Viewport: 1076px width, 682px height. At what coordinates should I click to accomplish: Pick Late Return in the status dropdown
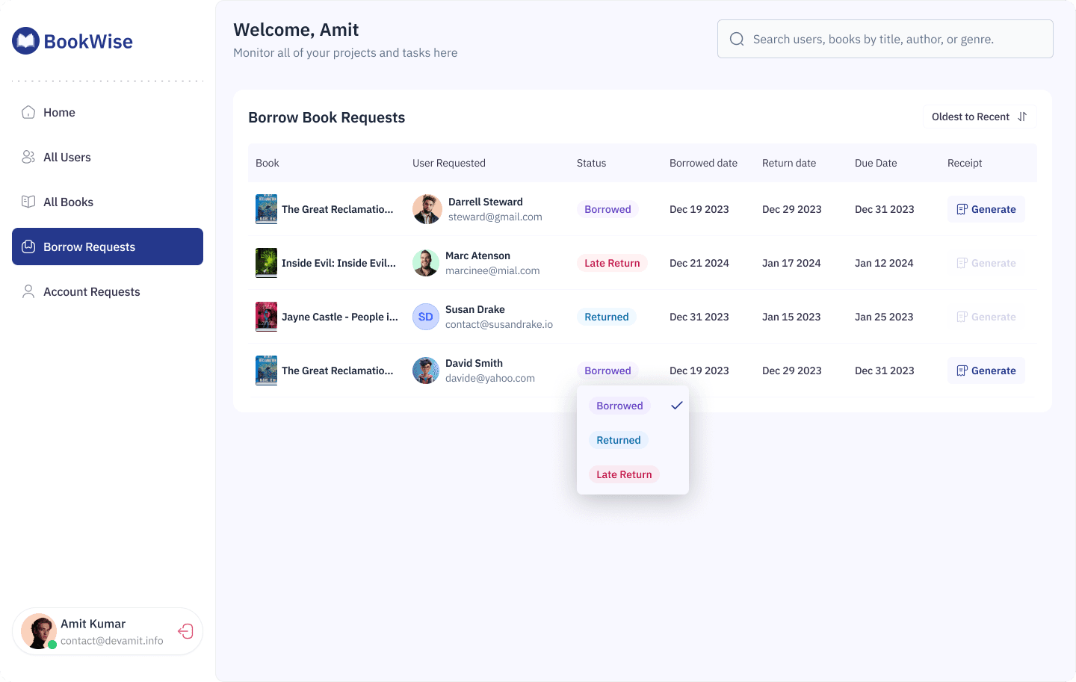(x=624, y=474)
